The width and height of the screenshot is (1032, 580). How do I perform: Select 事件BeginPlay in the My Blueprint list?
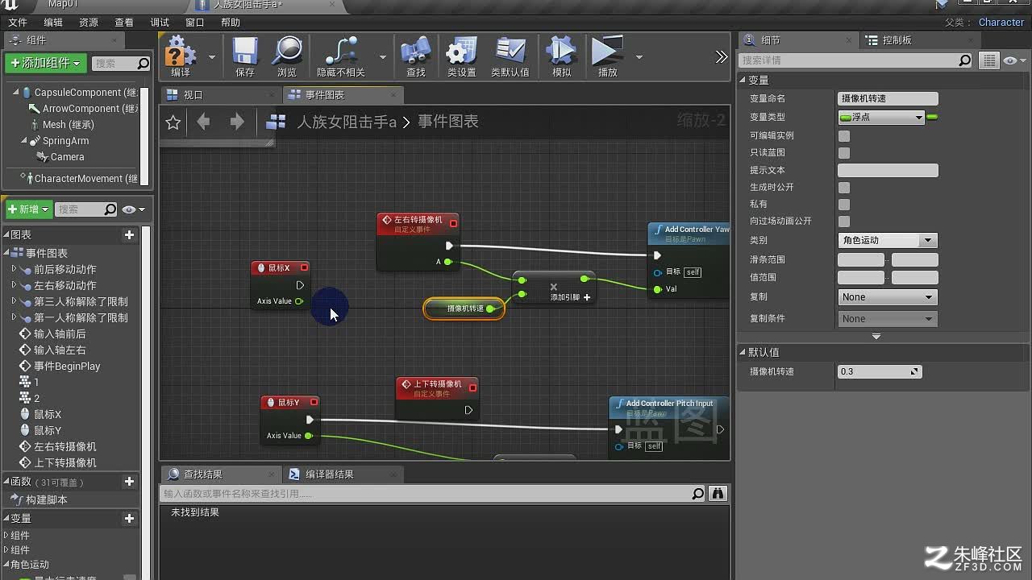pyautogui.click(x=67, y=367)
